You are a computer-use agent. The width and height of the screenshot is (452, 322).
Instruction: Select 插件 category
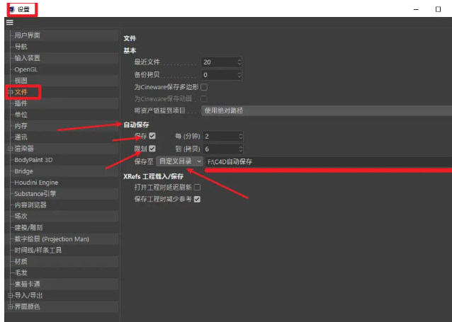point(21,103)
